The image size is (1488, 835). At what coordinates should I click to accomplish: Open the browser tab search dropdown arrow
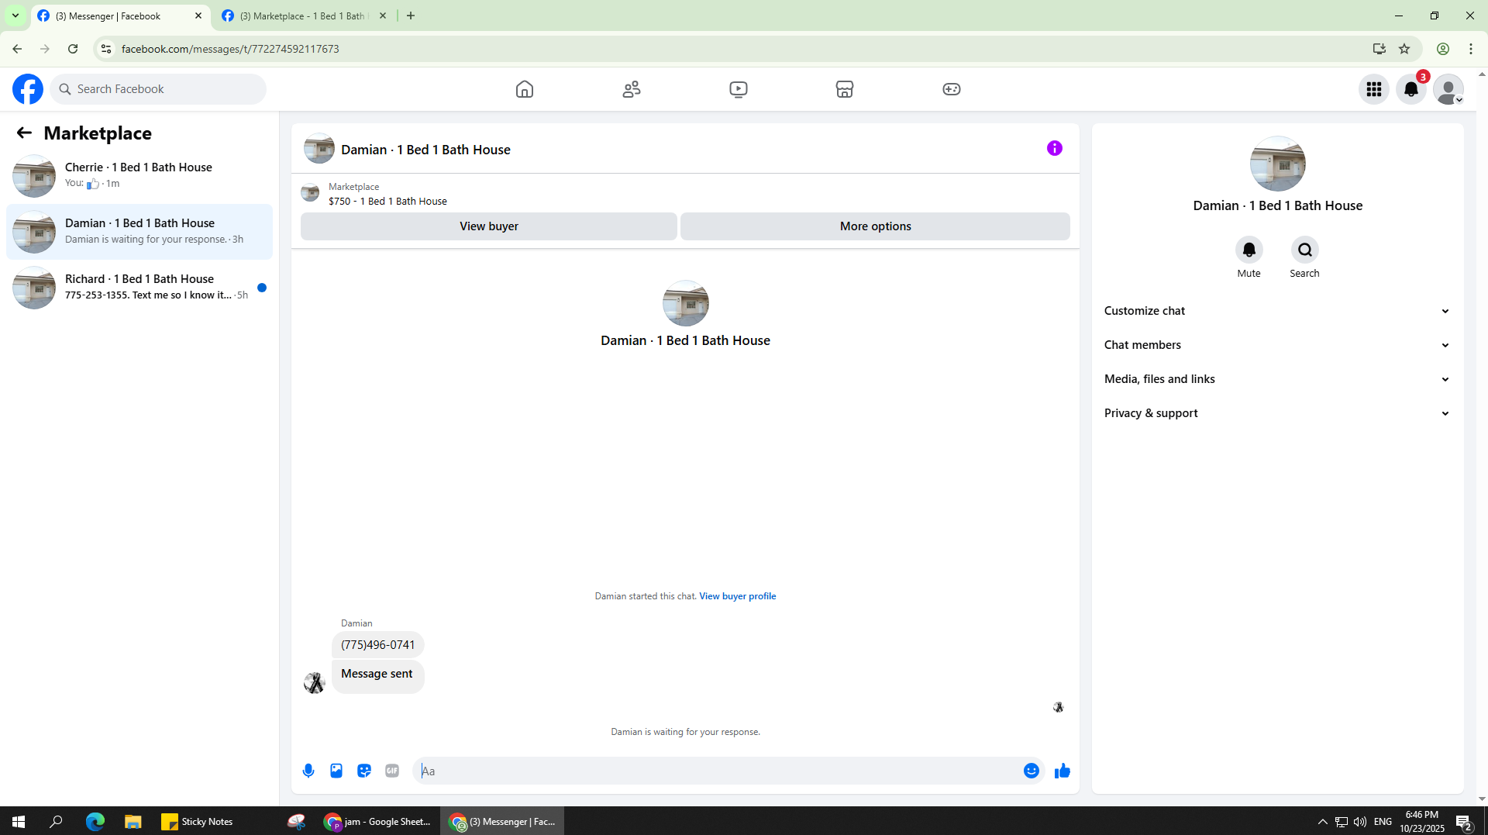(15, 16)
